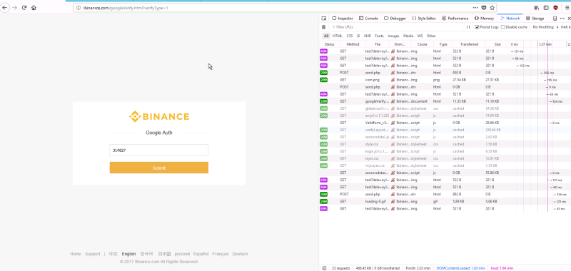This screenshot has height=271, width=571.
Task: Filter requests by Media
Action: pyautogui.click(x=408, y=36)
